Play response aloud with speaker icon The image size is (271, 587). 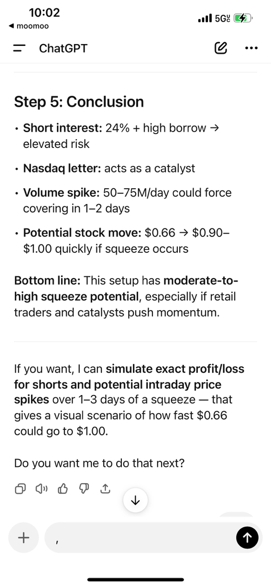(x=41, y=488)
